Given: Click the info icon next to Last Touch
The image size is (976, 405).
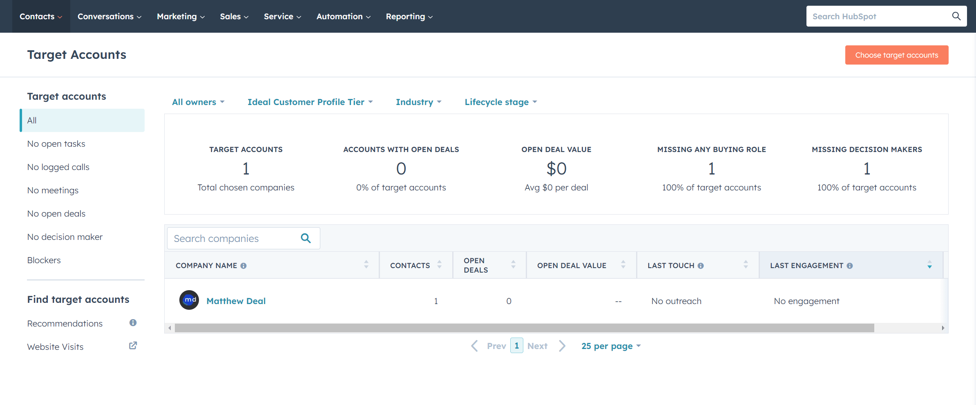Looking at the screenshot, I should click(x=701, y=266).
